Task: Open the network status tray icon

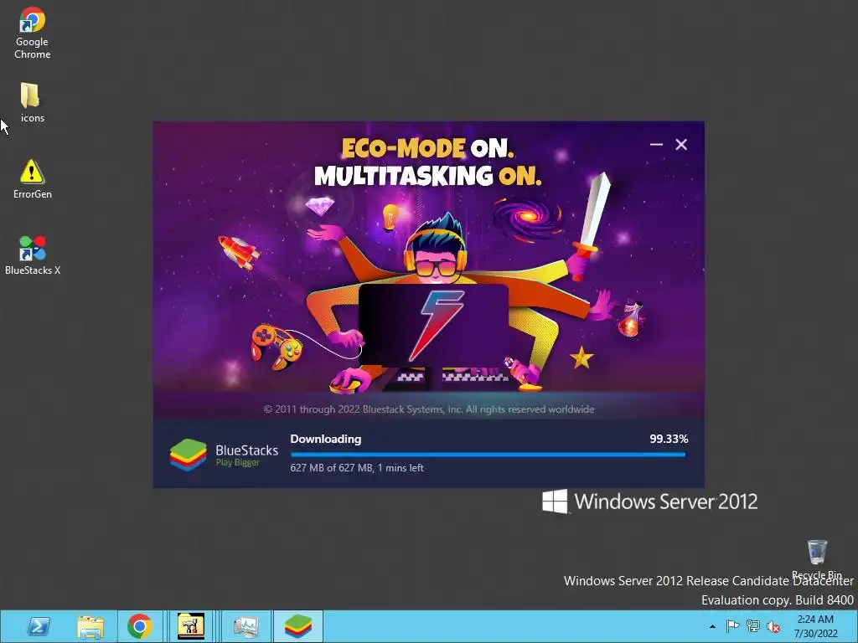Action: [x=753, y=626]
